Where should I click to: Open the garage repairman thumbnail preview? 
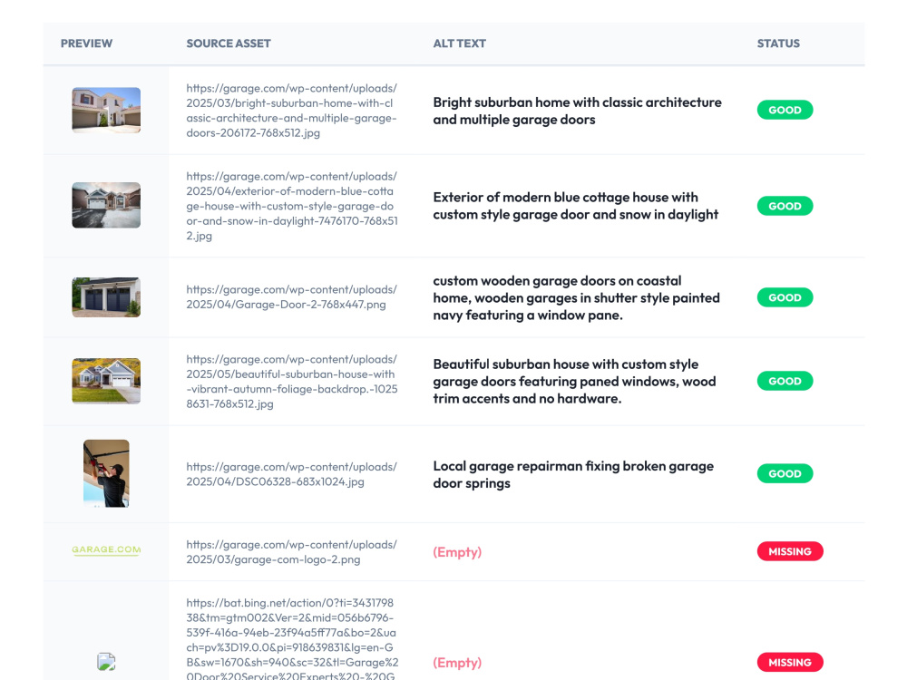pos(106,473)
